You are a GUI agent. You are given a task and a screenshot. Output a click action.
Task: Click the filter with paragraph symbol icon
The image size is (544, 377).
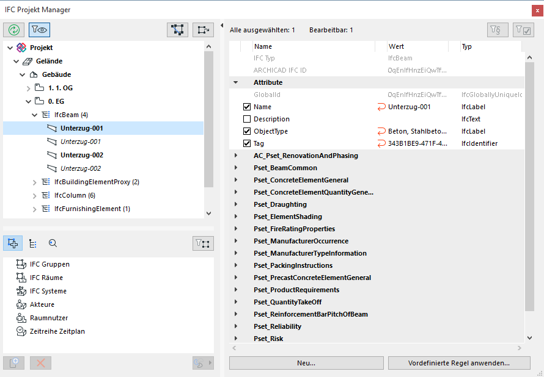pos(498,30)
